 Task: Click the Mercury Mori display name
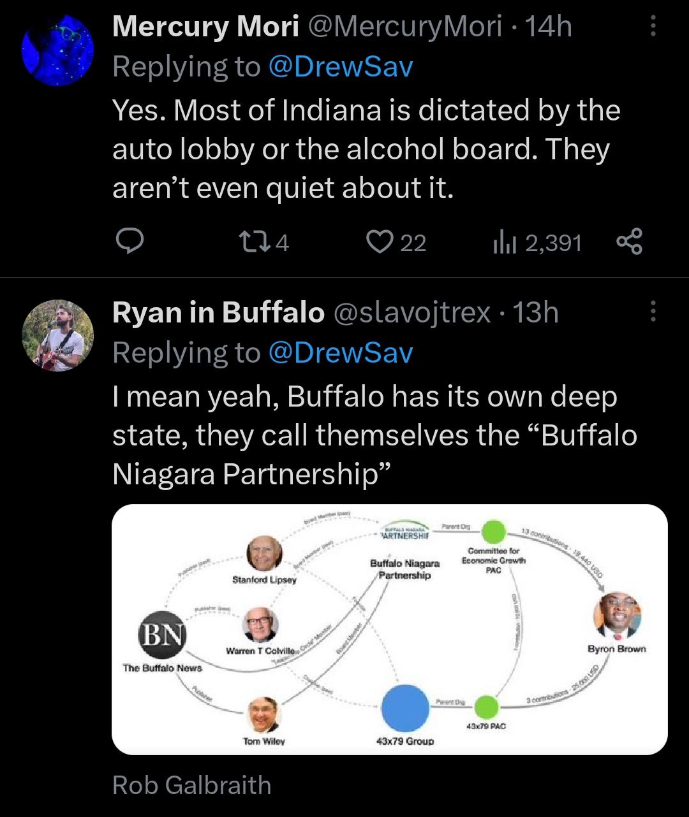pos(205,27)
